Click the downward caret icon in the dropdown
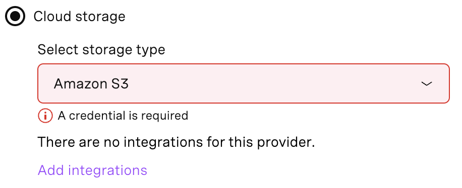Viewport: 462px width, 188px height. pos(426,84)
